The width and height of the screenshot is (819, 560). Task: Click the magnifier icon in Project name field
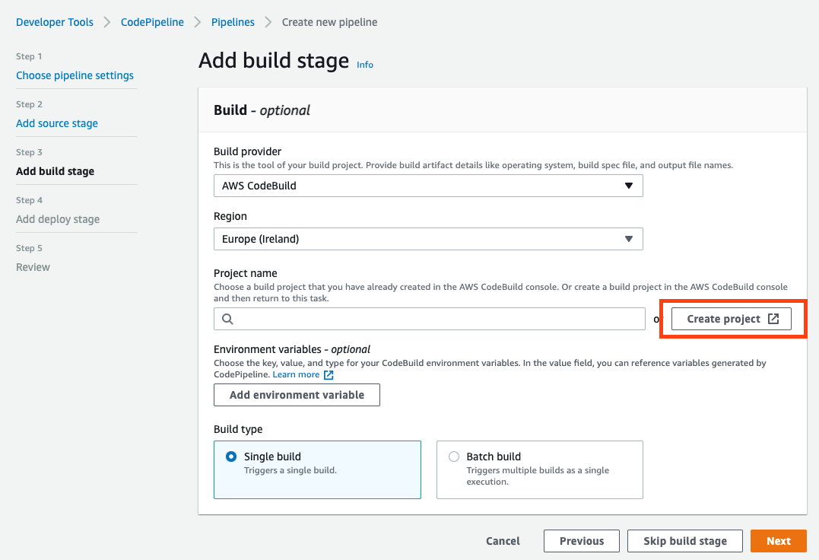[227, 319]
